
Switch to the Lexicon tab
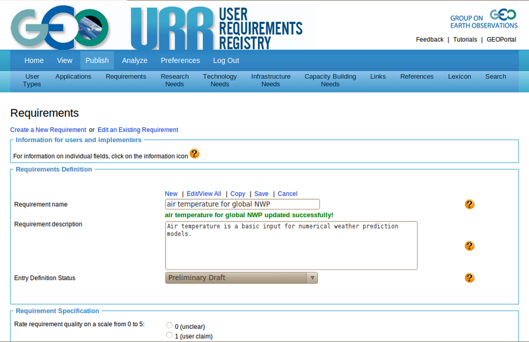[x=460, y=77]
